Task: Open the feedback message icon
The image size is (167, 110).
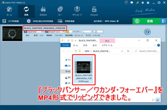Action: coord(132,3)
